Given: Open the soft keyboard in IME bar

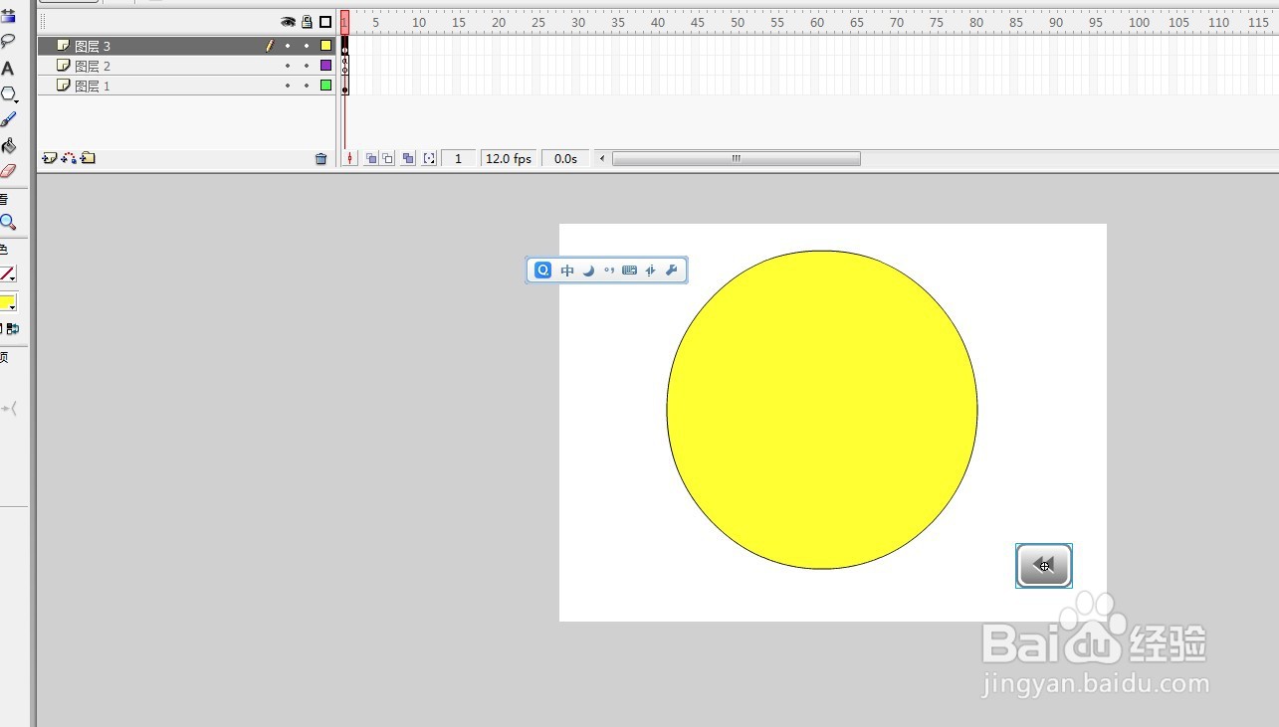Looking at the screenshot, I should pos(629,271).
